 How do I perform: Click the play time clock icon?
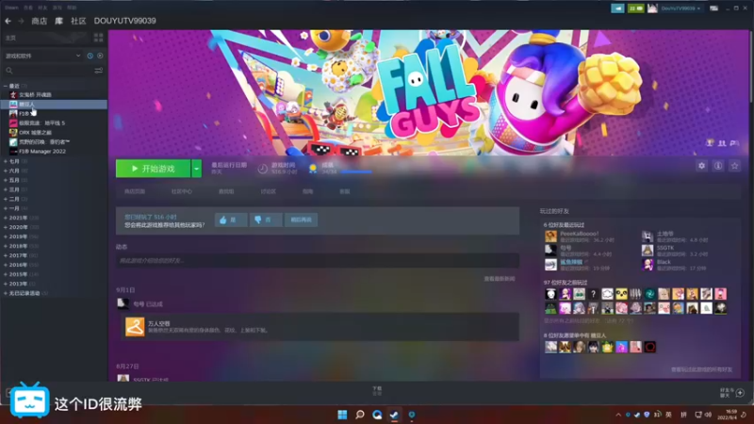tap(263, 169)
